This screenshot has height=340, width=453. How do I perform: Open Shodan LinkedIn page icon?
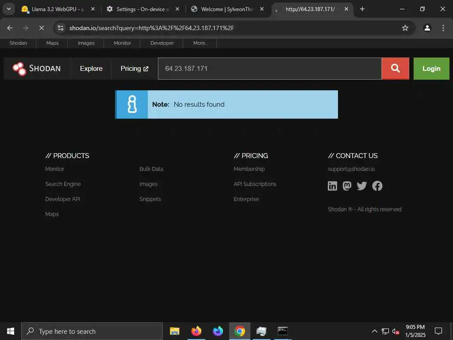pyautogui.click(x=332, y=186)
